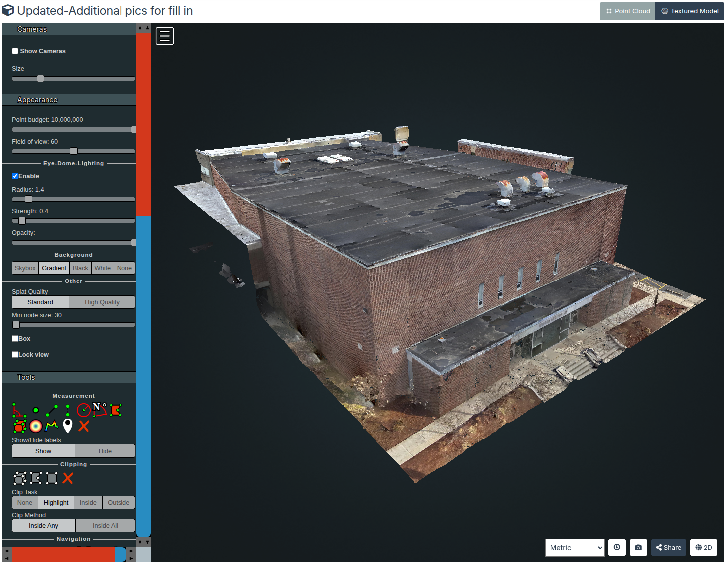Switch to the Textured Model tab
This screenshot has height=562, width=726.
coord(690,11)
